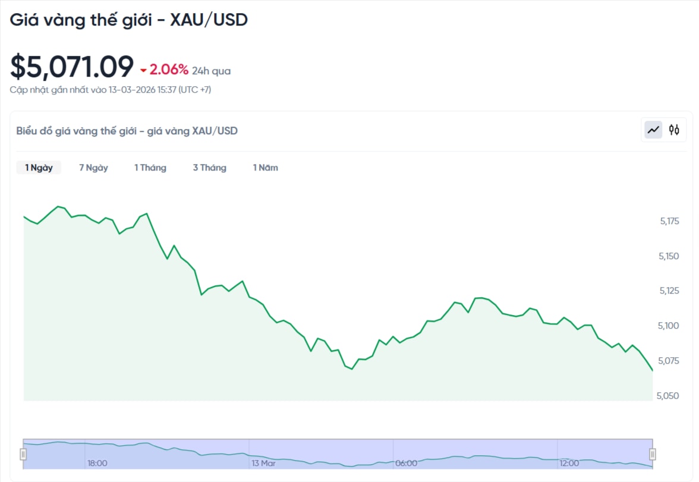699x482 pixels.
Task: Open the candlestick display icon
Action: [674, 130]
